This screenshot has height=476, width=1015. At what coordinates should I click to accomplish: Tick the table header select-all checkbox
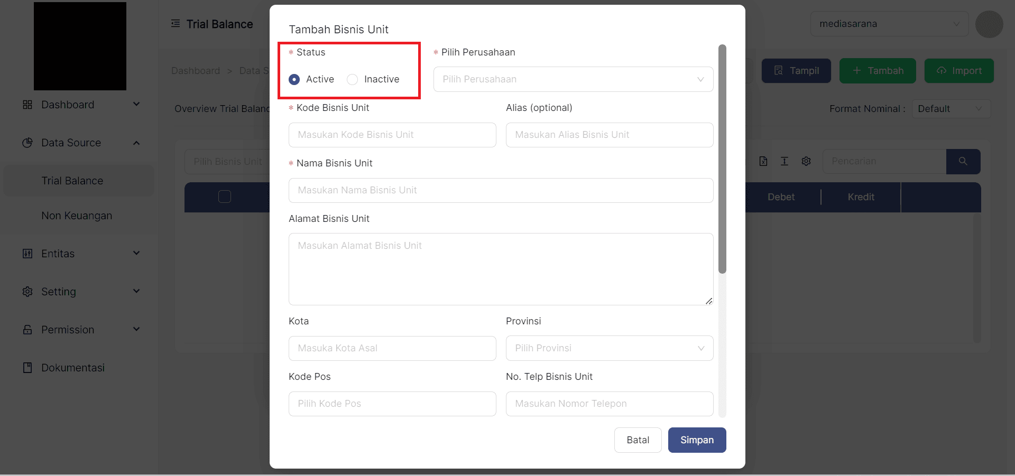225,197
